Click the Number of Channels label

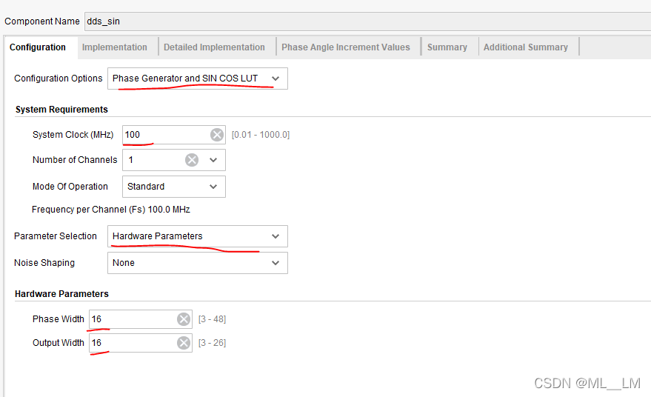pyautogui.click(x=75, y=160)
